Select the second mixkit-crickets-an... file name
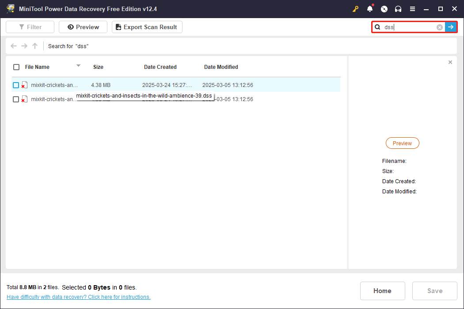The height and width of the screenshot is (309, 464). pyautogui.click(x=53, y=99)
